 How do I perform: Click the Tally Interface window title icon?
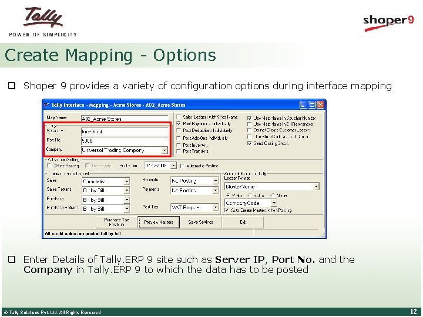46,105
